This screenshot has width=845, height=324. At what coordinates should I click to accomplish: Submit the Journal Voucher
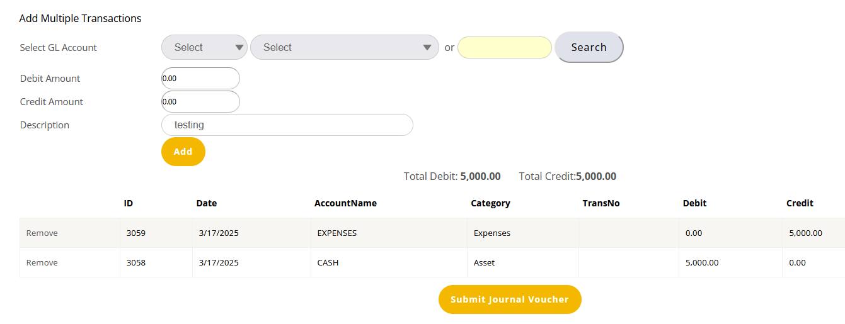coord(509,299)
